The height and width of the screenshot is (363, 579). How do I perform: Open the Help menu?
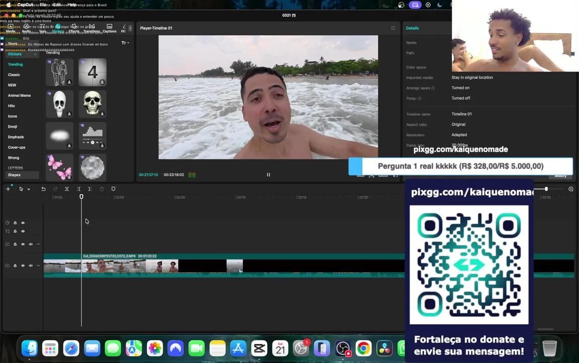point(72,5)
